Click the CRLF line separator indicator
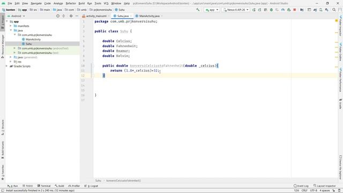The height and width of the screenshot is (193, 343). coord(304,191)
